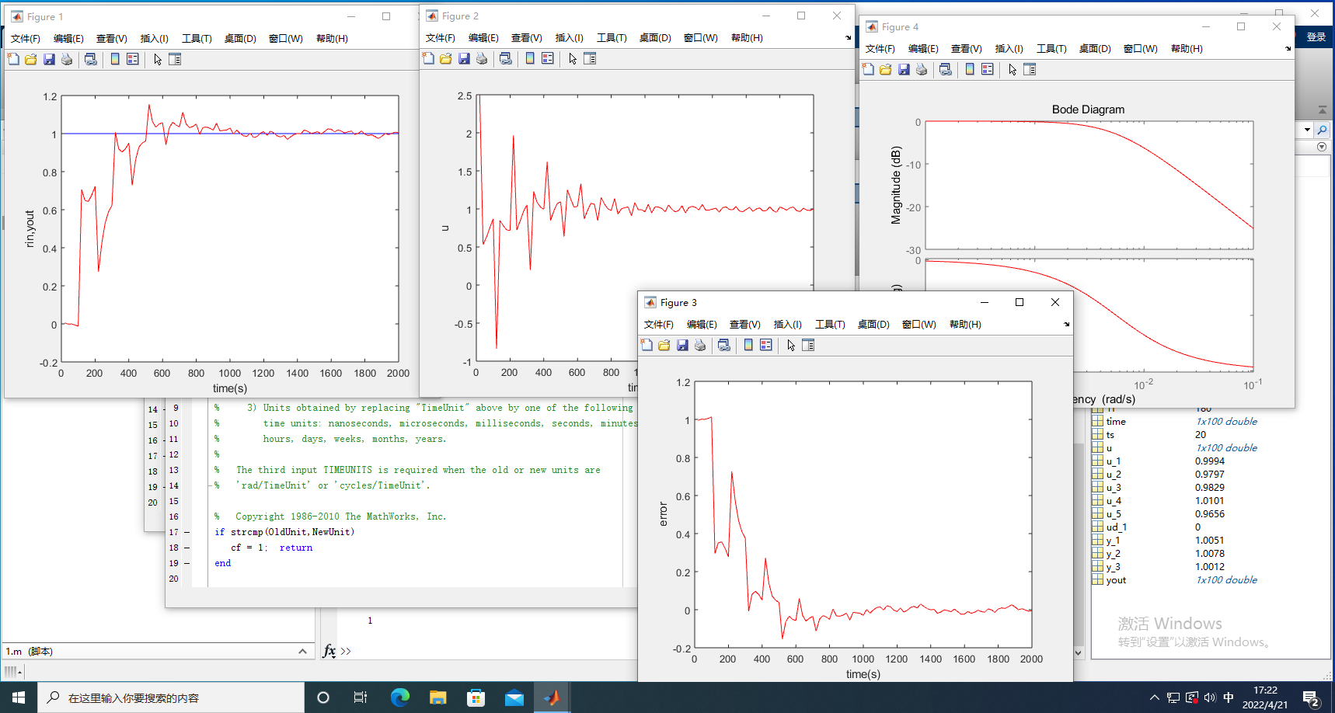Image resolution: width=1335 pixels, height=713 pixels.
Task: Click open folder icon in Figure 1 toolbar
Action: [x=31, y=59]
